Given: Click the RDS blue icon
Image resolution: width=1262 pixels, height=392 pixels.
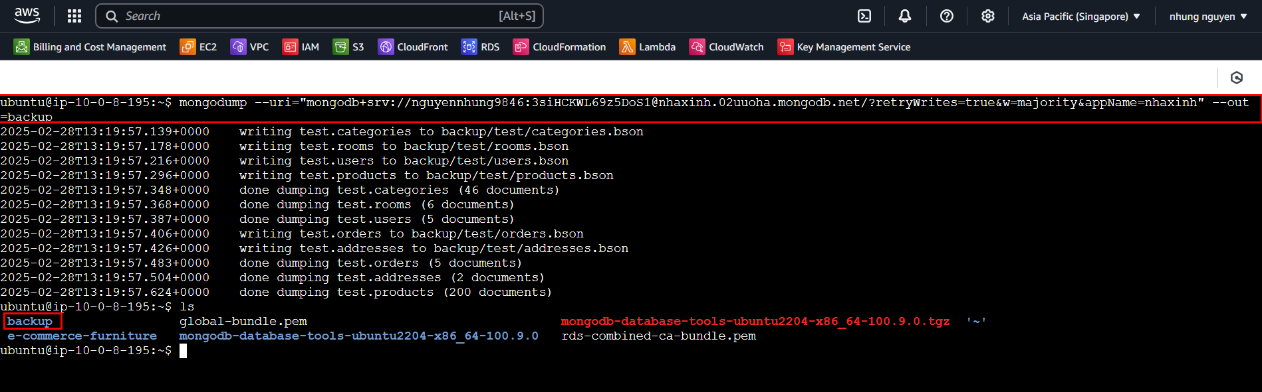Looking at the screenshot, I should tap(469, 47).
